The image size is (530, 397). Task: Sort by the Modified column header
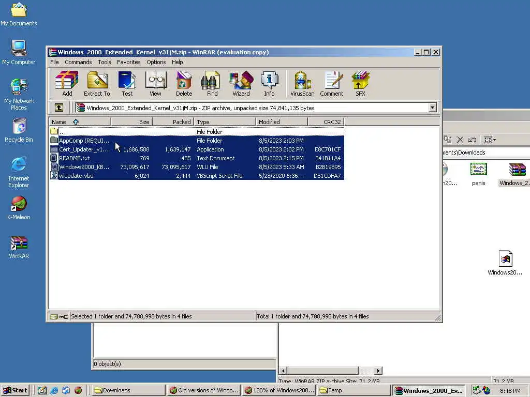tap(282, 122)
